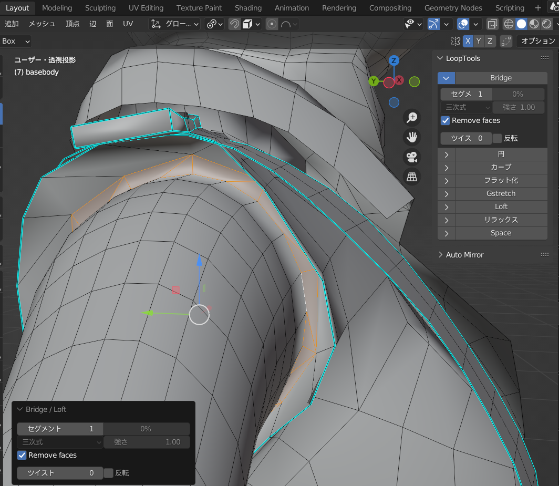The image size is (559, 486).
Task: Select wireframe viewport shading icon
Action: coord(509,24)
